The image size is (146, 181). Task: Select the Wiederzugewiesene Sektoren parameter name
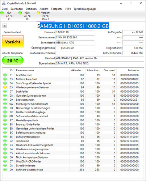[x=33, y=87]
